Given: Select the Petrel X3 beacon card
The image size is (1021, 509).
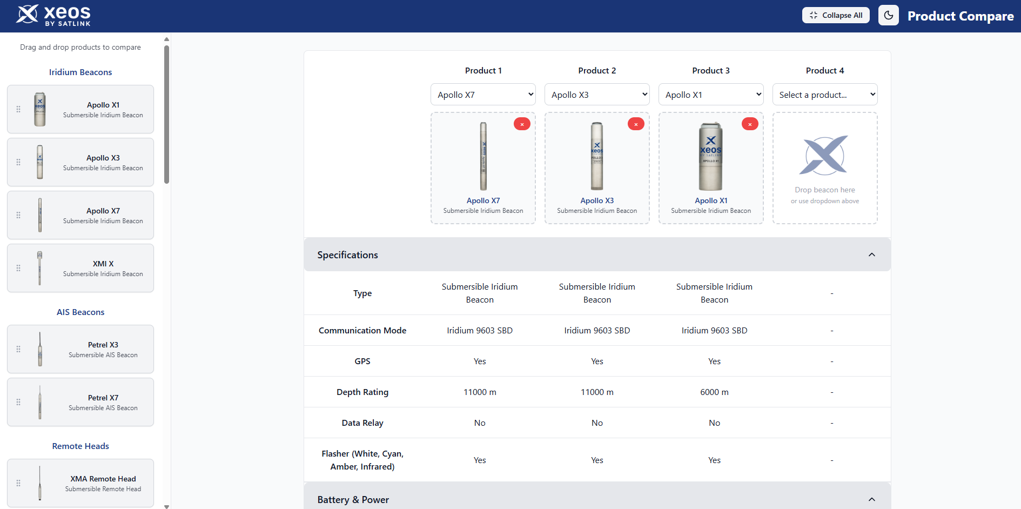Looking at the screenshot, I should pos(80,349).
